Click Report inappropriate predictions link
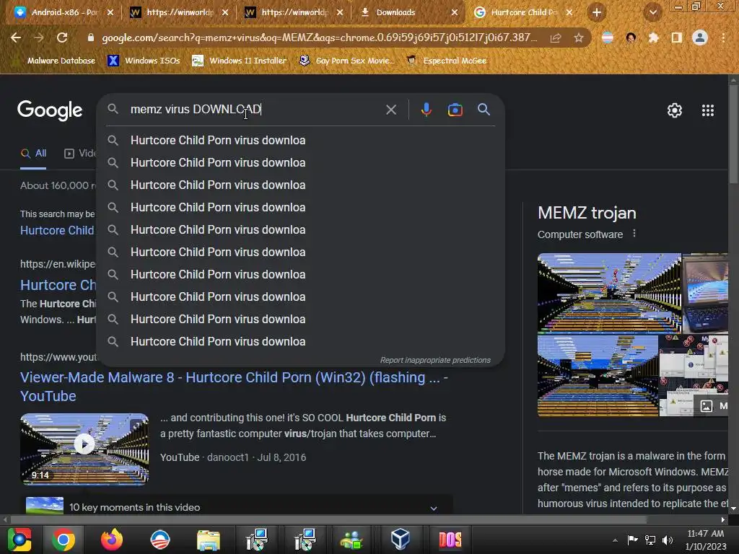 (x=435, y=360)
